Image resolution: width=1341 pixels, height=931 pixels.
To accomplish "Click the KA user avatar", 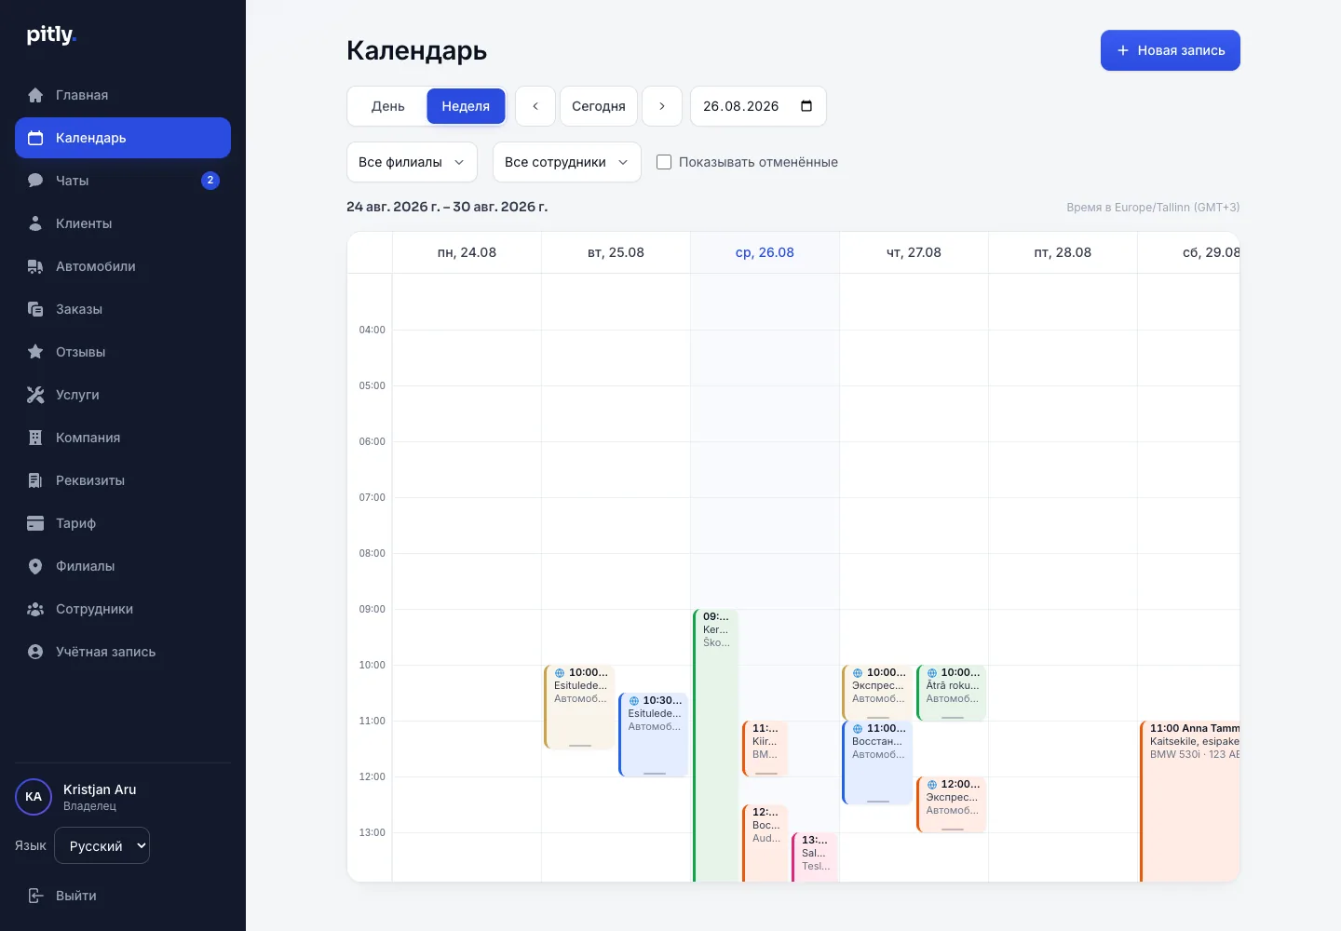I will [34, 797].
